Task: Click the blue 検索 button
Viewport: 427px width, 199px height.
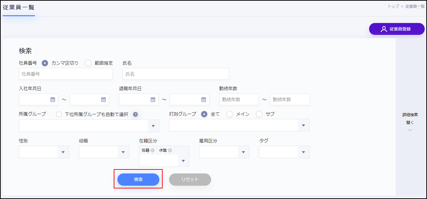Action: [x=138, y=179]
